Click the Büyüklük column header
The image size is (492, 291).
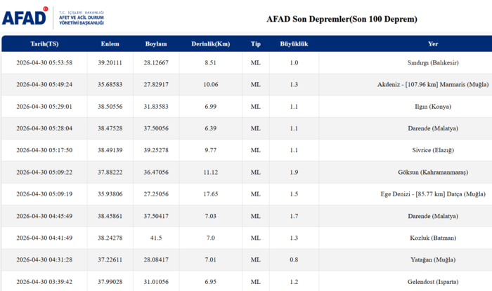pyautogui.click(x=294, y=43)
